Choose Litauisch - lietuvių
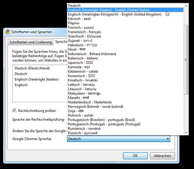Image resolution: width=194 pixels, height=169 pixels. coord(125,89)
